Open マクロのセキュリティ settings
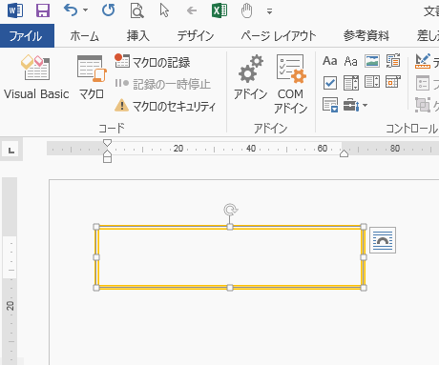Screen dimensions: 439x365 pos(165,106)
